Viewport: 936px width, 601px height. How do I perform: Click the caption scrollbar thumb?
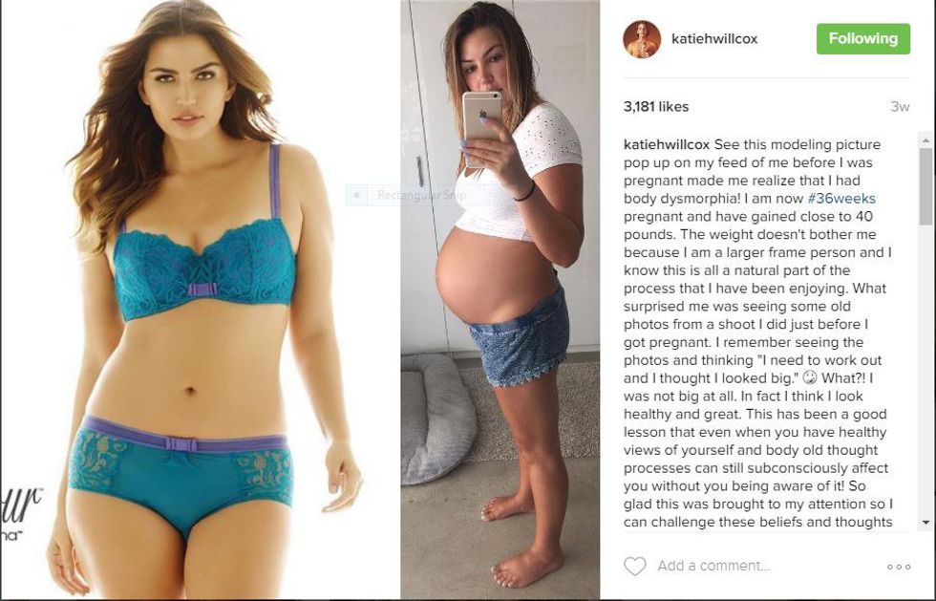pos(925,185)
